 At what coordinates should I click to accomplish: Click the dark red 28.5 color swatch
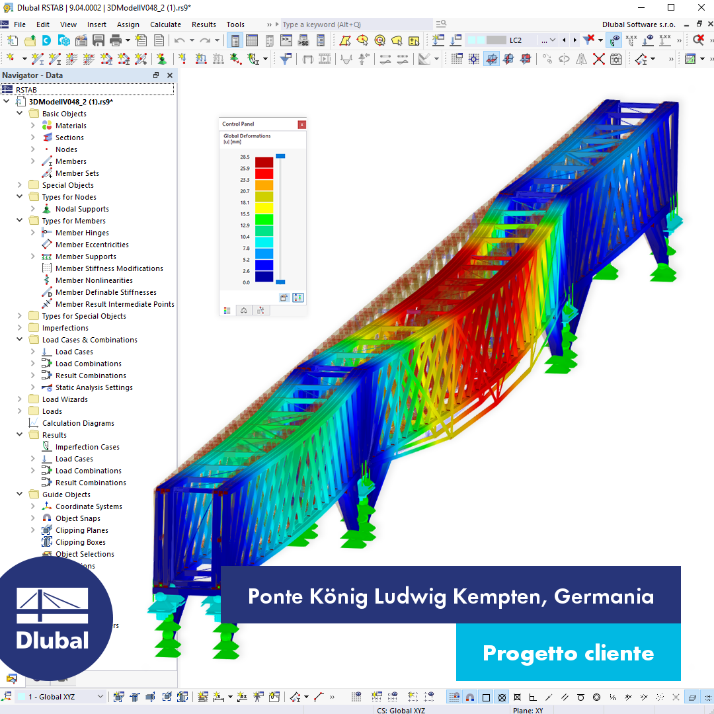coord(264,162)
